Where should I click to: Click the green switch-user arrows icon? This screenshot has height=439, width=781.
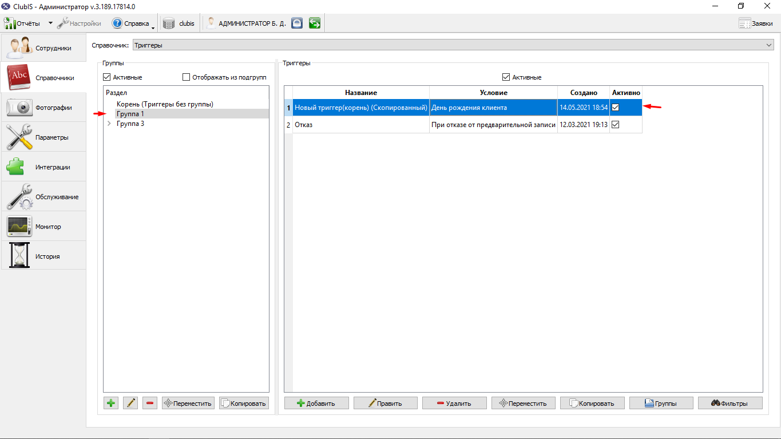(x=314, y=23)
